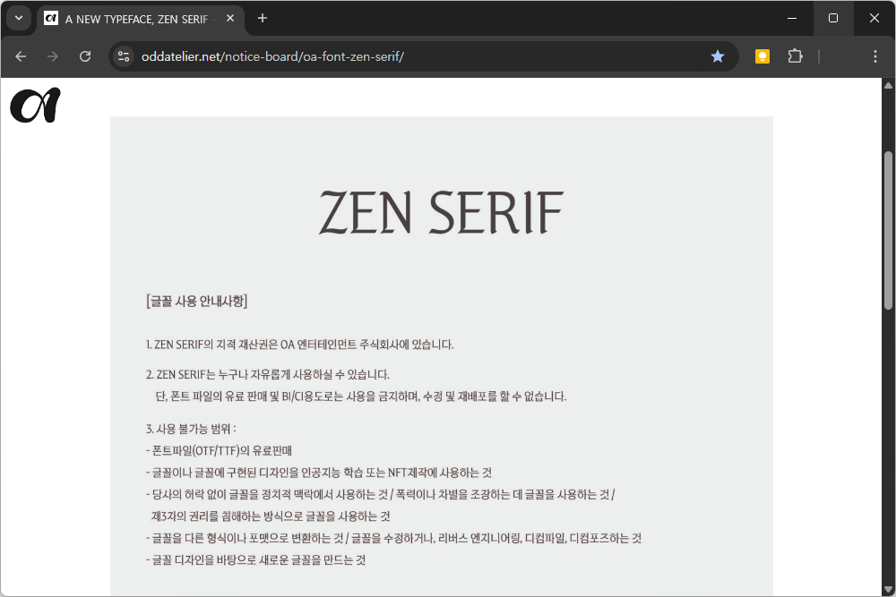Click the scrollbar up arrow
This screenshot has height=597, width=896.
tap(888, 86)
